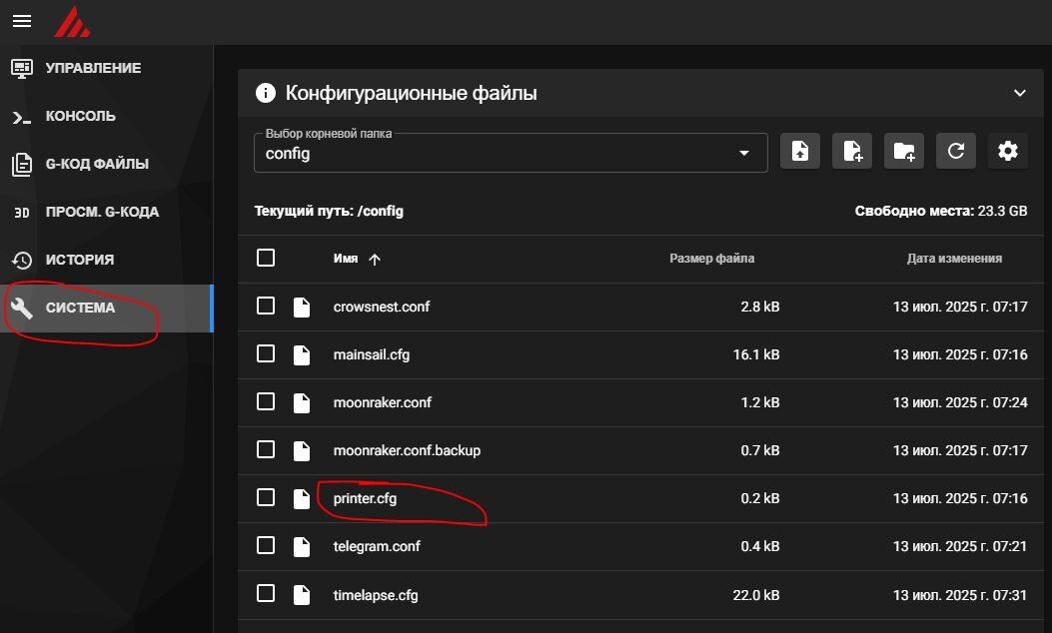The height and width of the screenshot is (633, 1052).
Task: Sort files by Имя column
Action: tap(347, 259)
